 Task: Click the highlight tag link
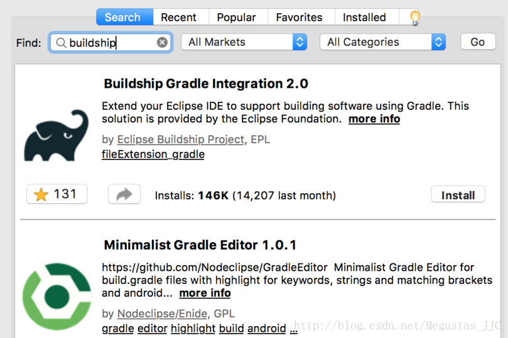193,329
